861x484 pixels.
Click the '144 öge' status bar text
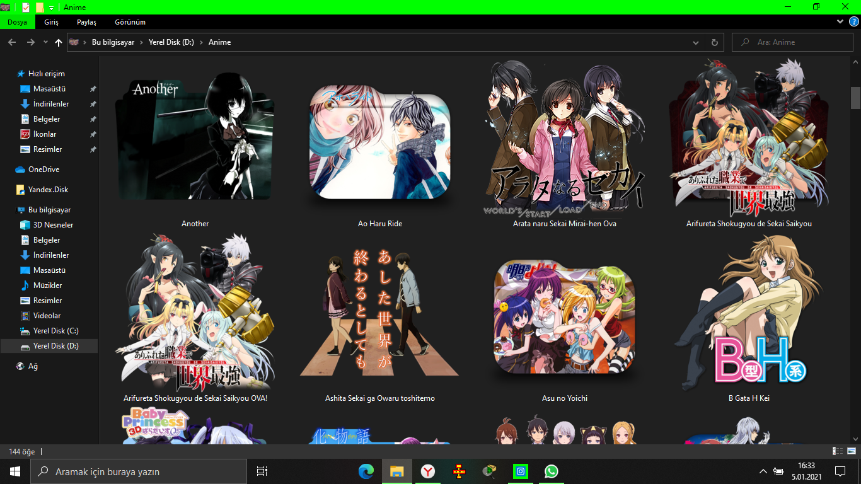(22, 452)
